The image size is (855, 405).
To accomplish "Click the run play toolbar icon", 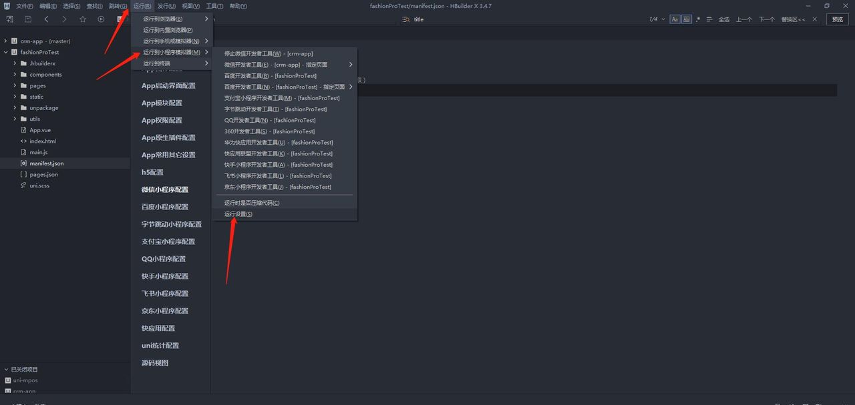I will coord(101,19).
